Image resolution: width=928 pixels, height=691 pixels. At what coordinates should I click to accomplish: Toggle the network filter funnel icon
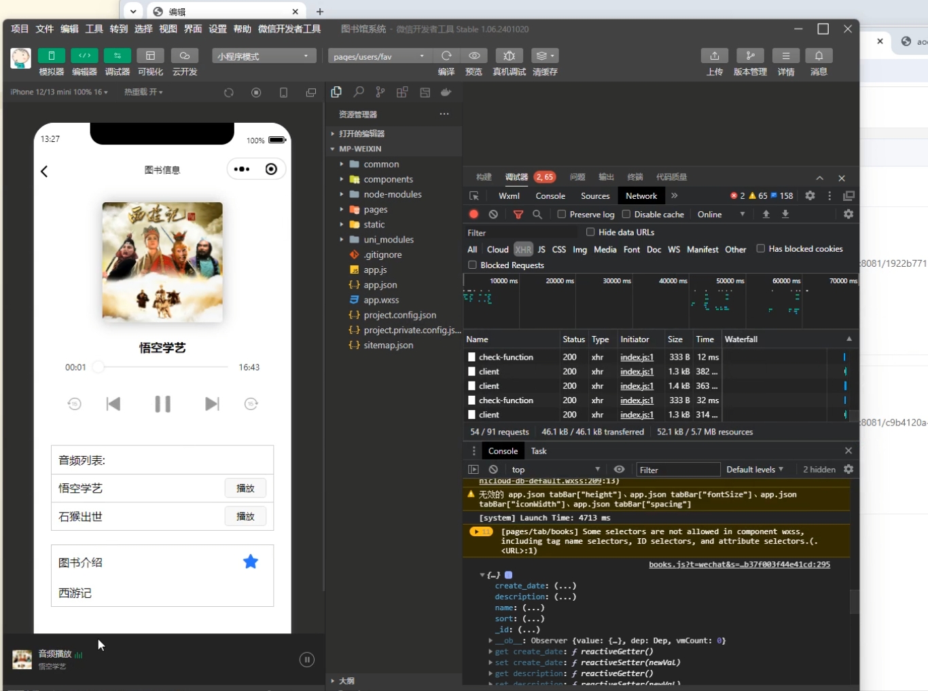(x=518, y=214)
